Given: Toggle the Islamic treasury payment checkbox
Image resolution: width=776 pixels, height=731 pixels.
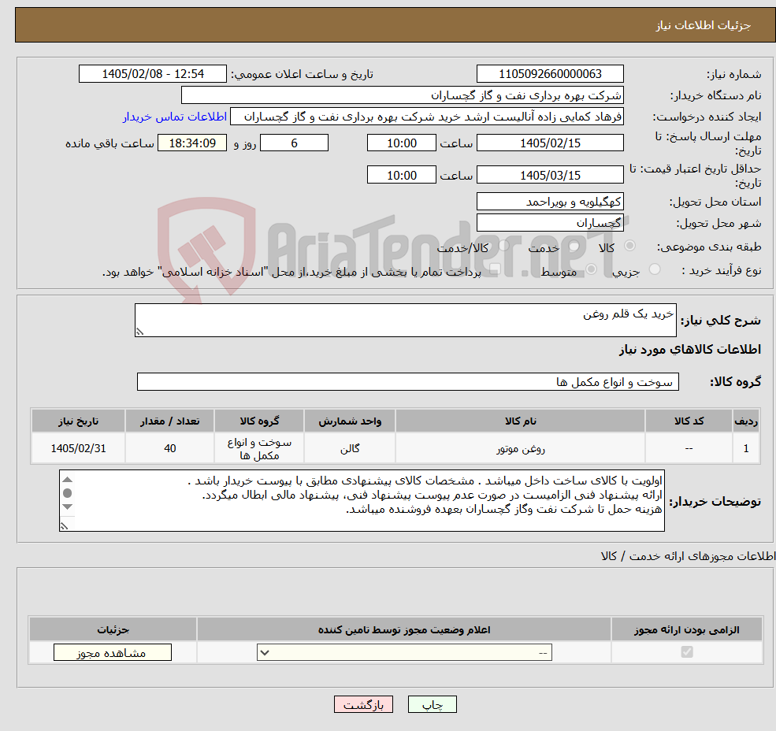Looking at the screenshot, I should 495,269.
